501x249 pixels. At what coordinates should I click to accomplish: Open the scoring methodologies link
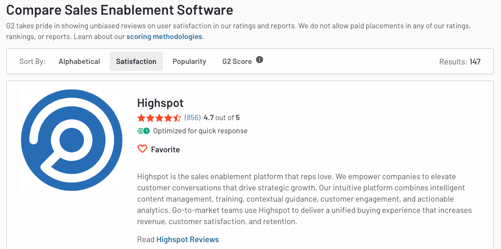[x=164, y=37]
